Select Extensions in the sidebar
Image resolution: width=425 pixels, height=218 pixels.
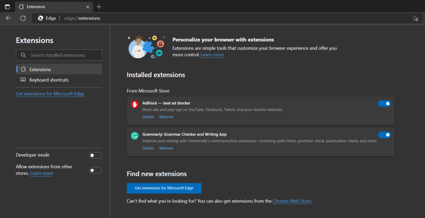[x=59, y=69]
